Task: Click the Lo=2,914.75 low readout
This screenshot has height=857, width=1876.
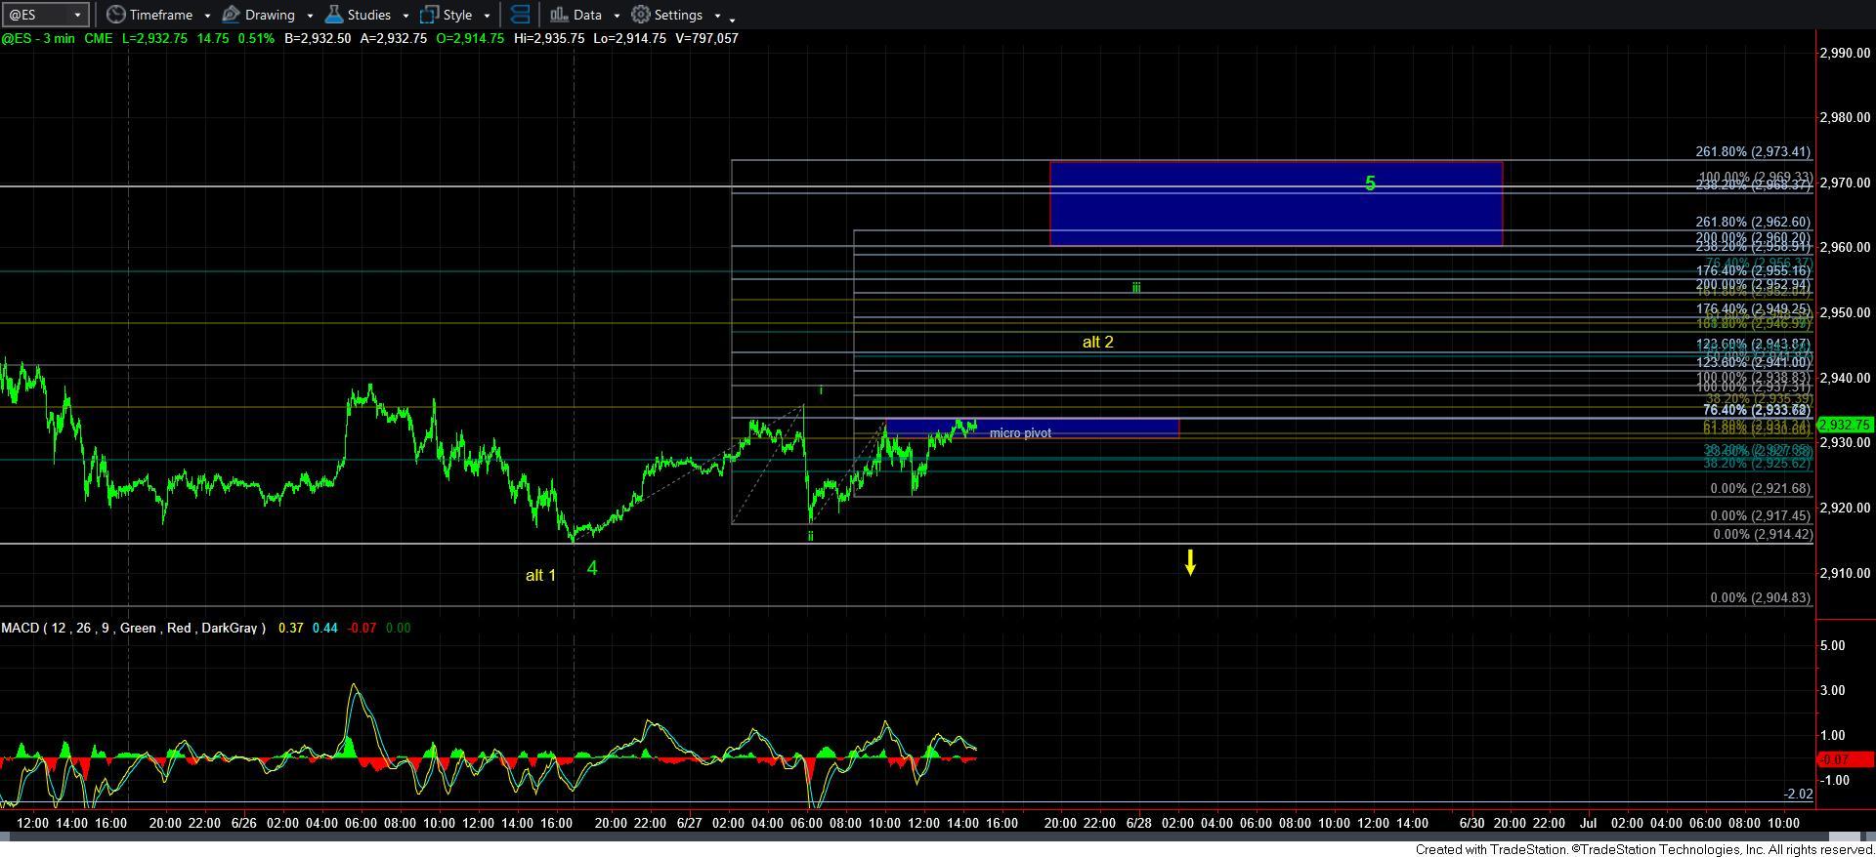Action: tap(629, 38)
